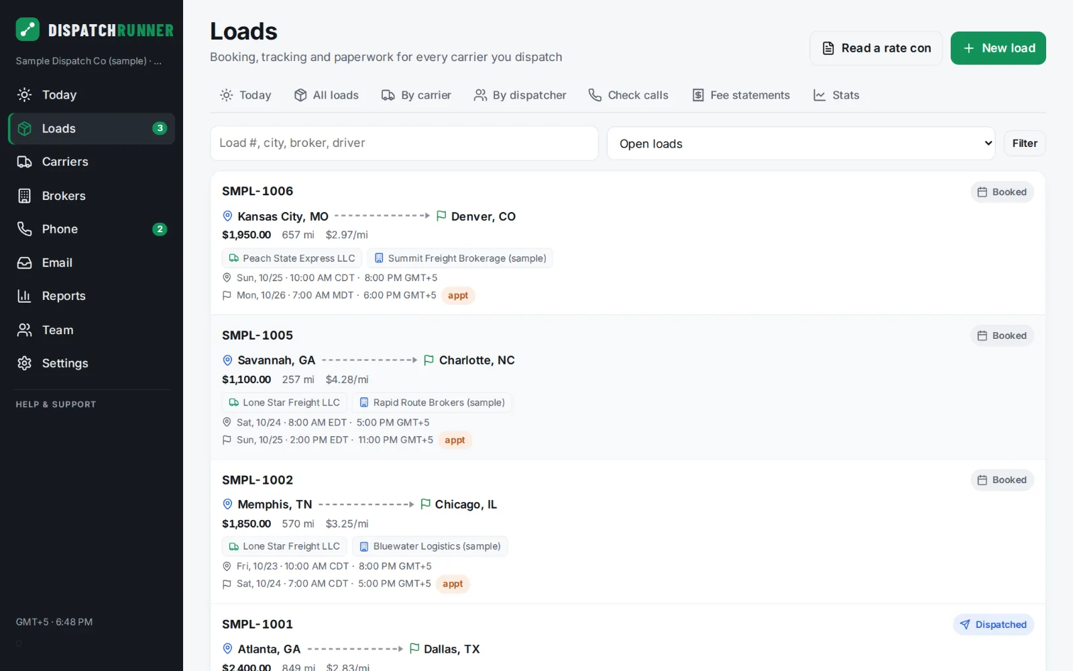This screenshot has width=1073, height=671.
Task: Click Chicago destination flag icon
Action: pos(425,504)
